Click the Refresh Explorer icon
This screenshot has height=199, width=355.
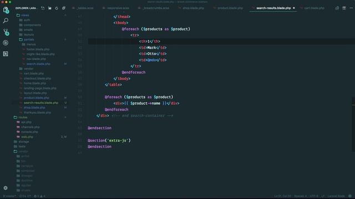(x=57, y=8)
